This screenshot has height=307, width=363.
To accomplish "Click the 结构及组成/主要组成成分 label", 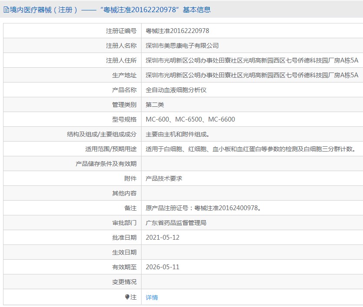I will tap(102, 134).
